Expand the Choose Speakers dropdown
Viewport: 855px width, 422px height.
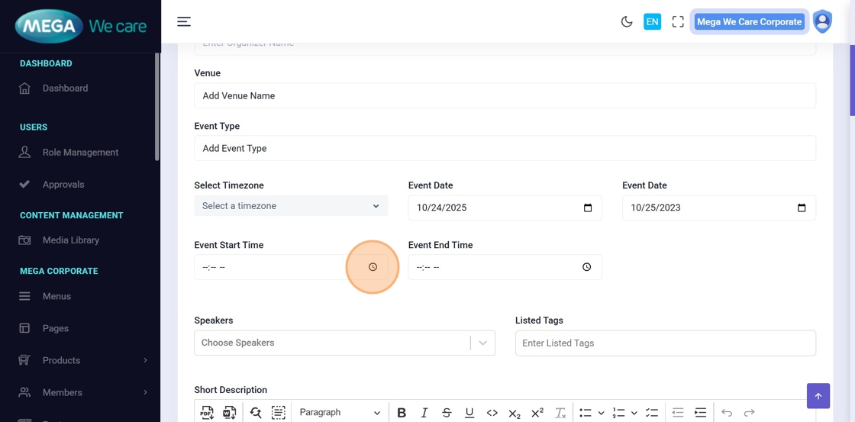482,343
